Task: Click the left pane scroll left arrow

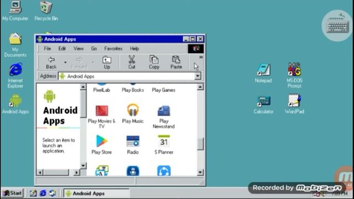Action: coord(40,172)
